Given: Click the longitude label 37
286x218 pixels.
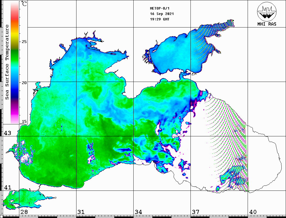Looking at the screenshot, I should point(196,212).
